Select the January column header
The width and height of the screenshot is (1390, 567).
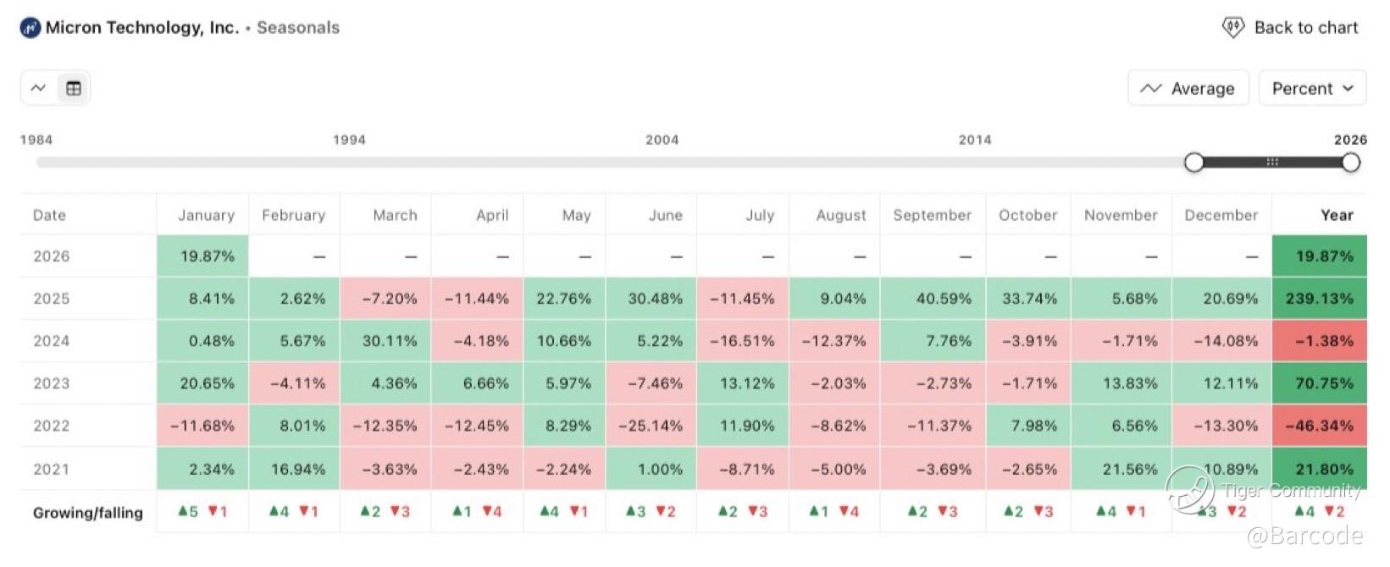click(x=206, y=215)
